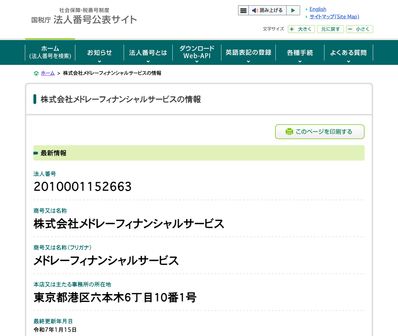This screenshot has width=398, height=336.
Task: Click the 文字サイズ label
Action: tap(273, 29)
